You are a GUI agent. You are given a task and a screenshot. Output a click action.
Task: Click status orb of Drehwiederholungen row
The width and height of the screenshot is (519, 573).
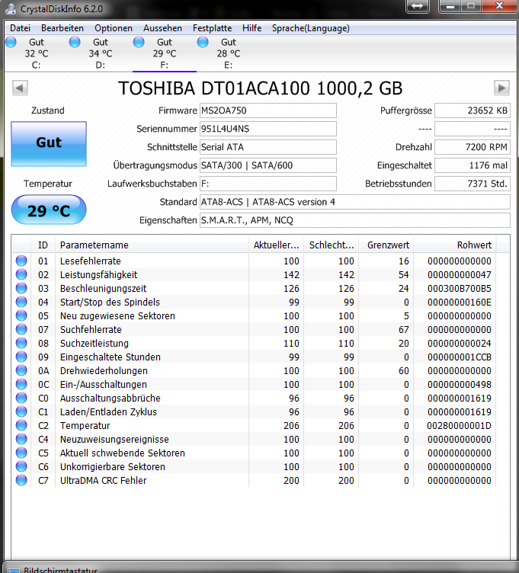[x=21, y=370]
